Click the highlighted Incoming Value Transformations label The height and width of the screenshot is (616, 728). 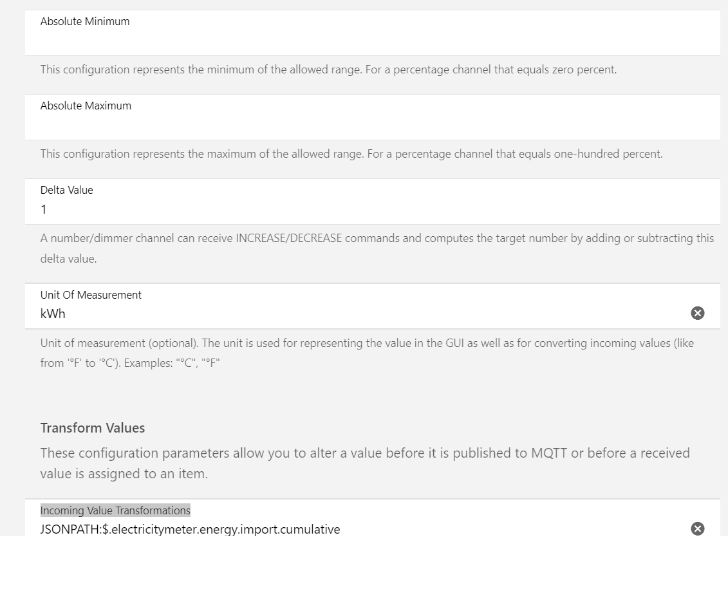pos(115,510)
